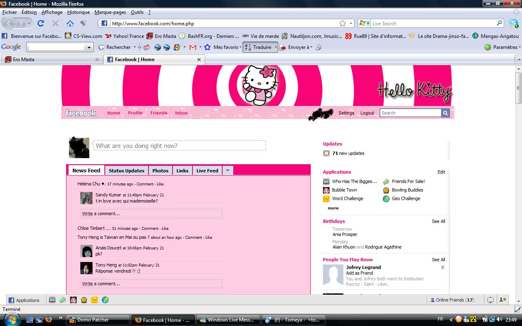Click Edit next to Applications
The image size is (522, 326).
[441, 172]
